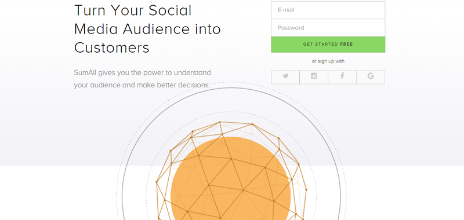The height and width of the screenshot is (220, 464).
Task: Click the solid gray ring around the globe
Action: tap(231, 88)
